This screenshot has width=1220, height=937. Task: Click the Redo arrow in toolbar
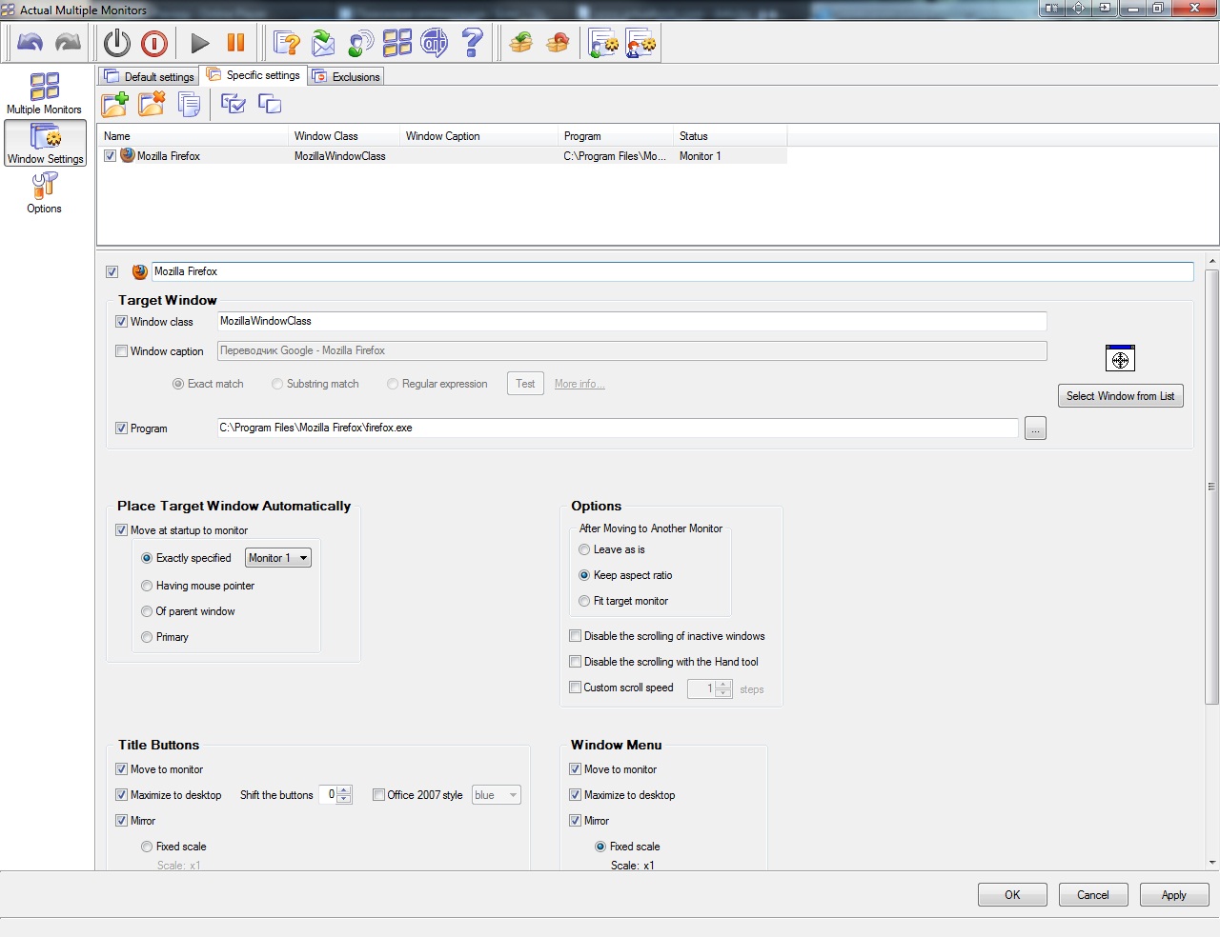[68, 43]
